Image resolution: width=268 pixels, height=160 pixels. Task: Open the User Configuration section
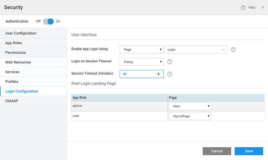[x=21, y=33]
